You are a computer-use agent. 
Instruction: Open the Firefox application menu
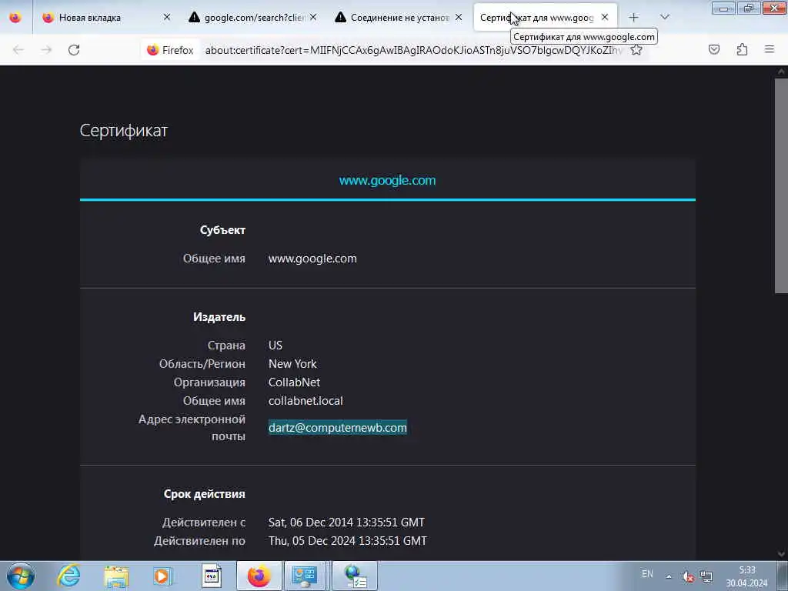(770, 49)
